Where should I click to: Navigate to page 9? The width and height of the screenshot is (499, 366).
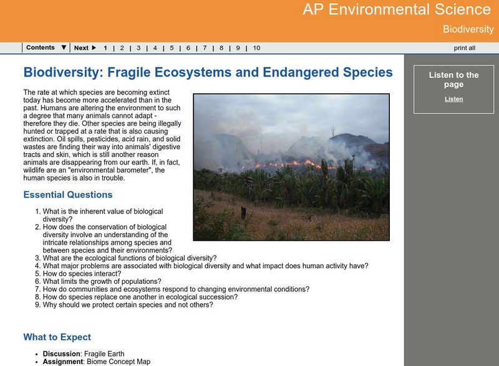pos(238,48)
